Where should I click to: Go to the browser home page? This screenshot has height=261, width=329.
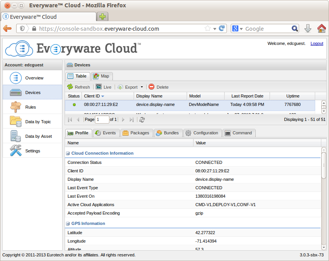tap(321, 28)
